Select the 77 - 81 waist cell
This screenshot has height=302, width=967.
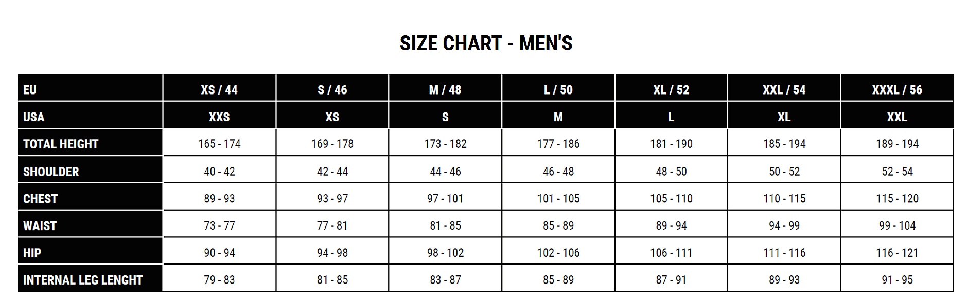332,225
